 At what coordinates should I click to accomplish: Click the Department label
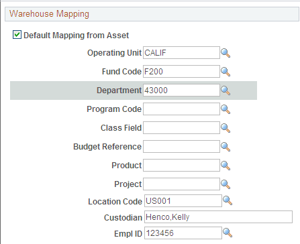(x=119, y=90)
